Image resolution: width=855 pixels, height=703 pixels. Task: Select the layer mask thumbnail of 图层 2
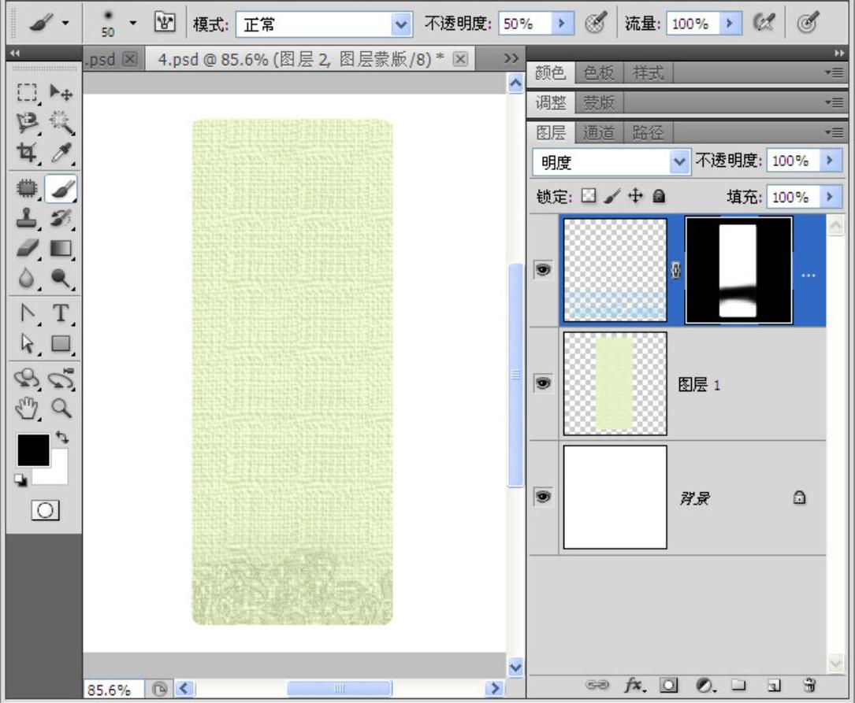[738, 271]
